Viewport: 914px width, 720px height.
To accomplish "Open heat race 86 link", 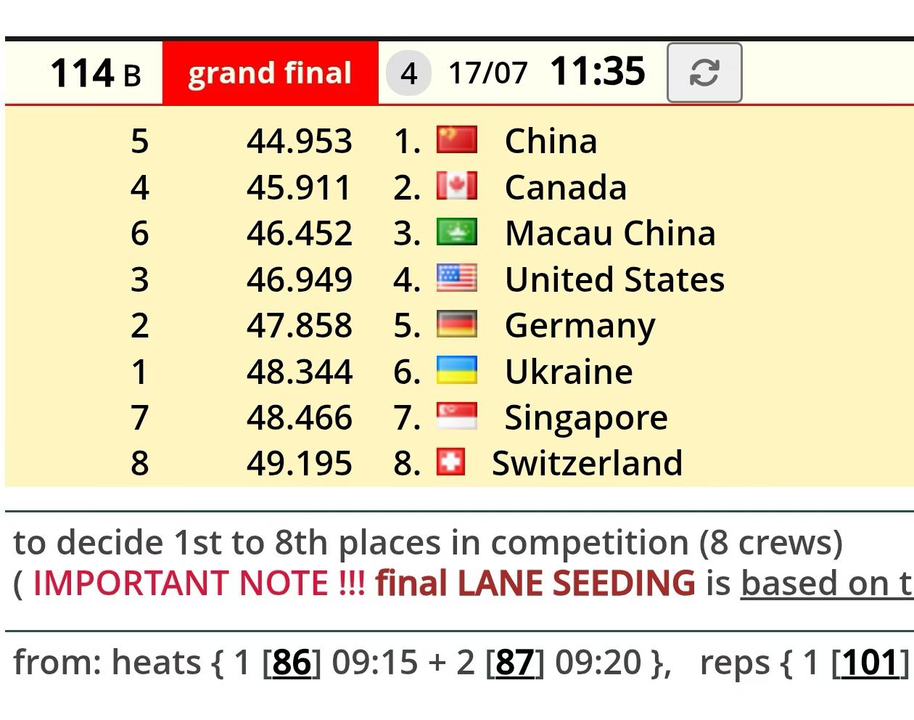I will [x=292, y=662].
